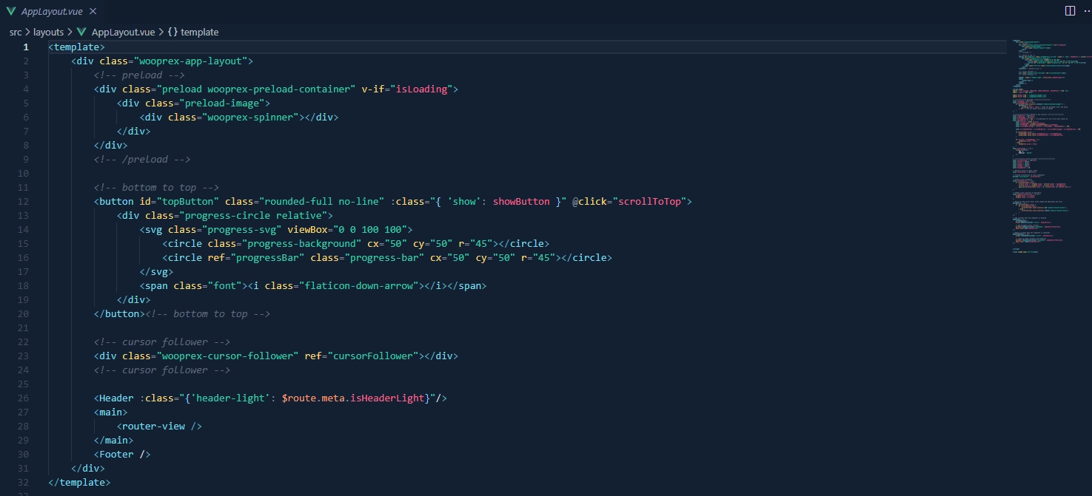Click the Vue icon in the breadcrumb bar
The width and height of the screenshot is (1092, 496).
(x=81, y=32)
